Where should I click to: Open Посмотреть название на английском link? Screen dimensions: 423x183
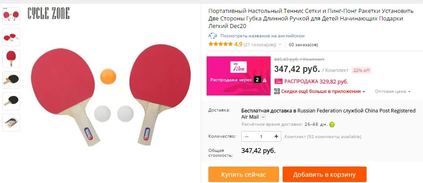click(263, 36)
